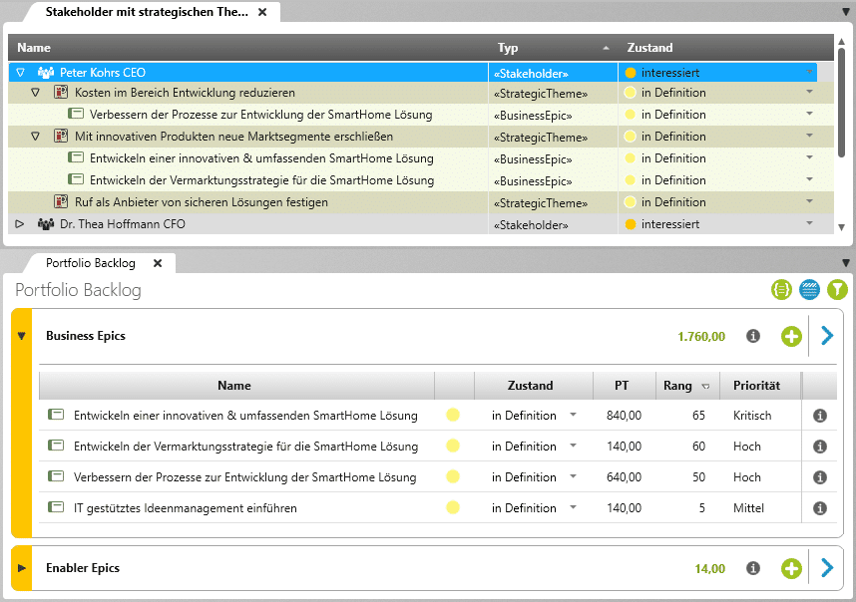
Task: Open Zustand dropdown for Vermarktungsstrategie backlog row
Action: click(573, 447)
